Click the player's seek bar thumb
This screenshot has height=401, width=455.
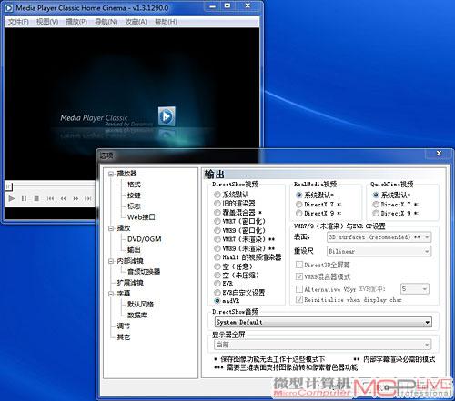[9, 186]
